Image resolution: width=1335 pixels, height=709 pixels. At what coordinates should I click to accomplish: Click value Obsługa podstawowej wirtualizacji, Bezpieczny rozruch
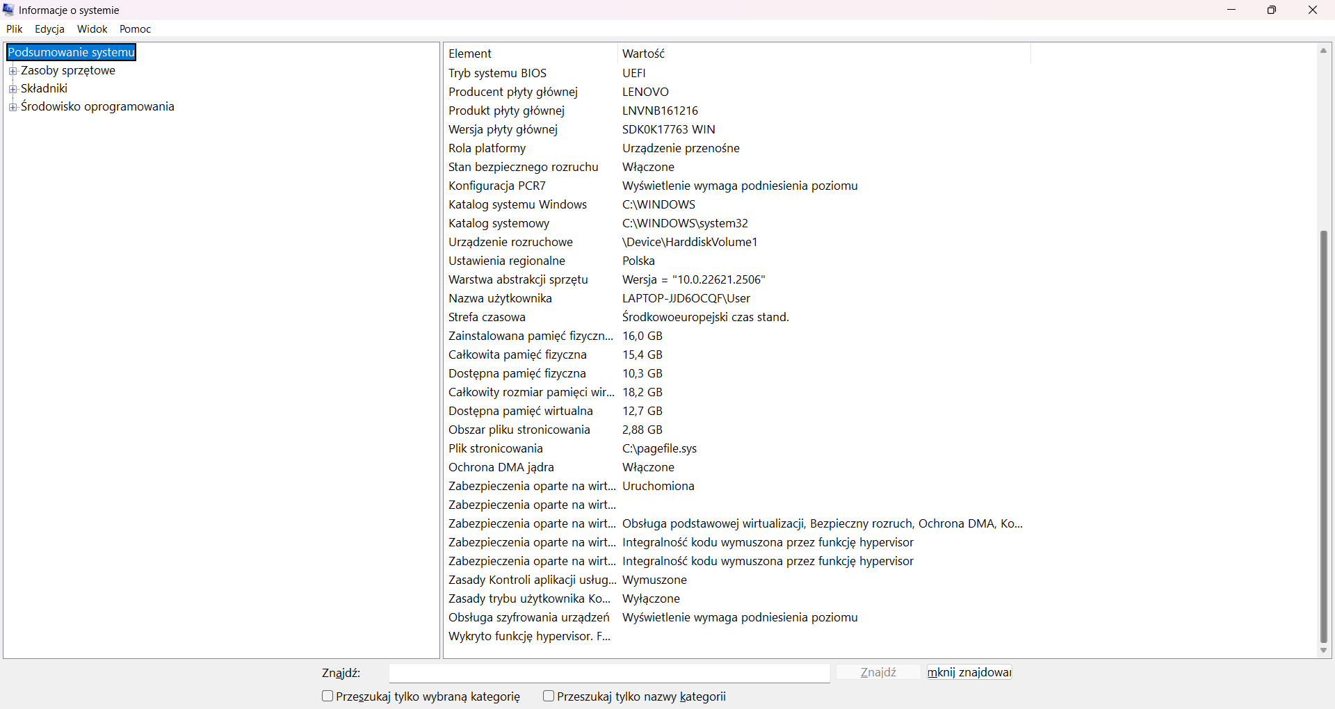[823, 523]
